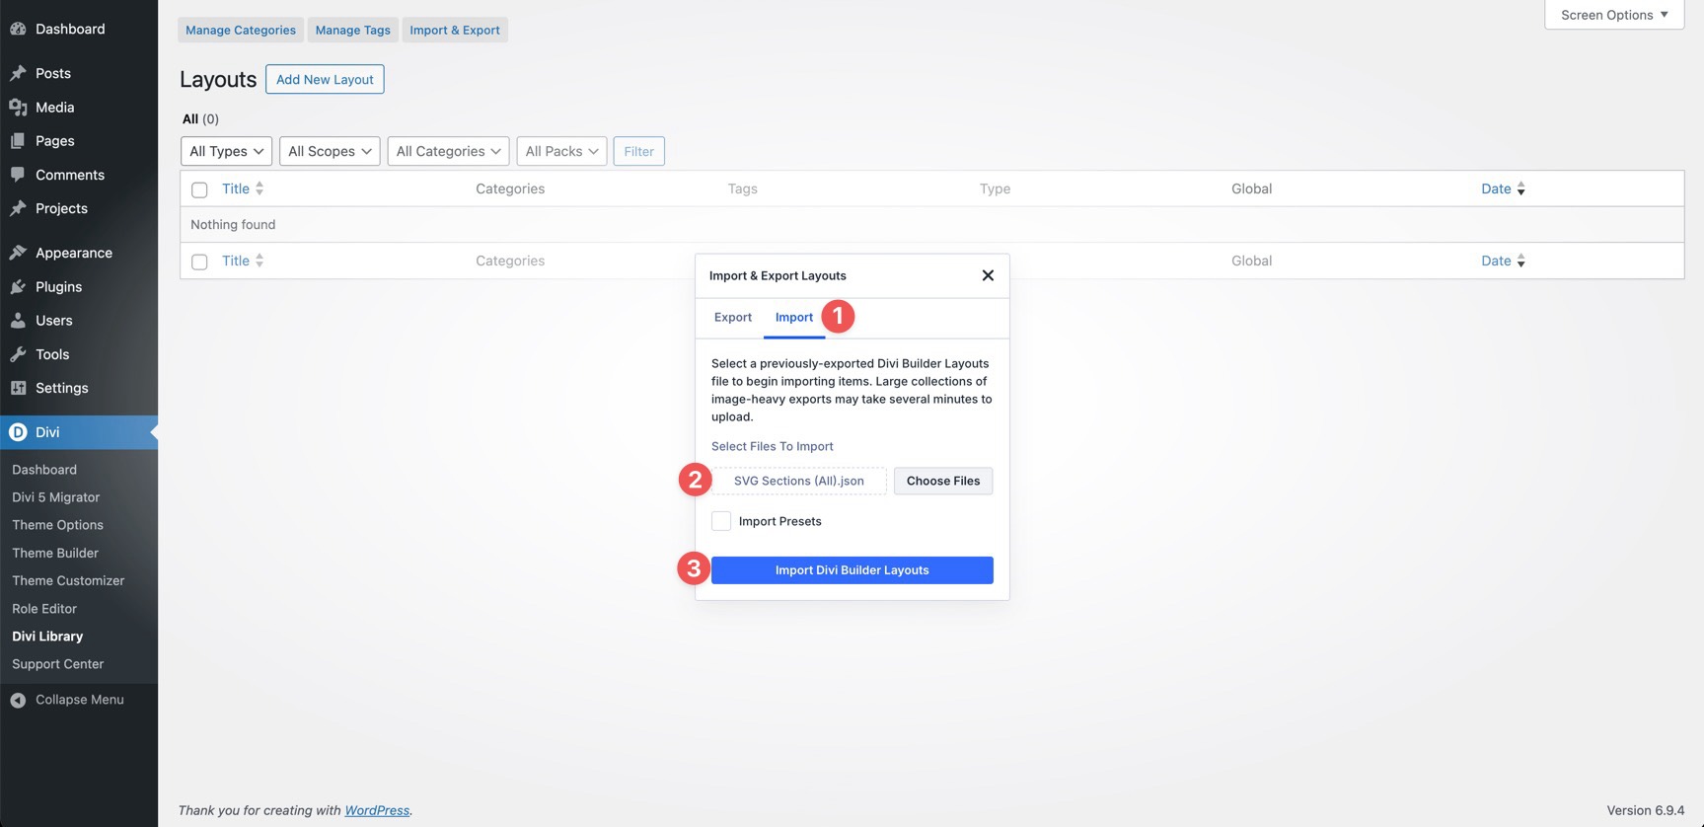
Task: Go to Role Editor submenu
Action: [x=44, y=609]
